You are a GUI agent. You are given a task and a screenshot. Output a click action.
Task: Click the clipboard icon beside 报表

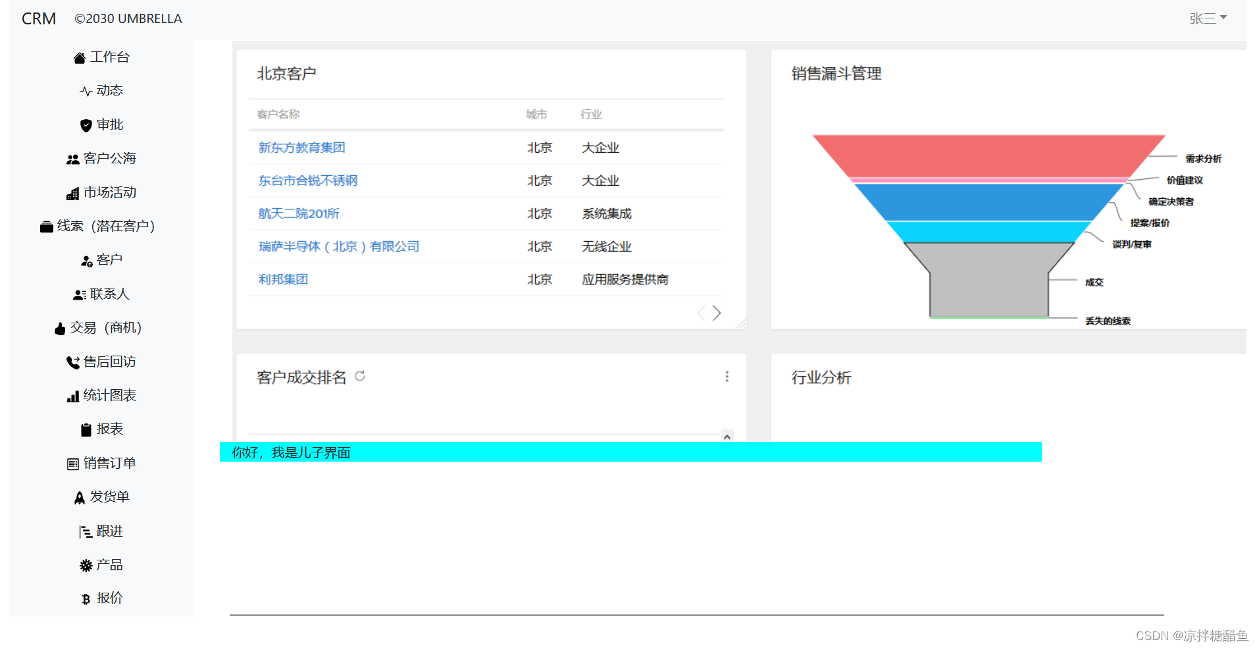[x=86, y=430]
